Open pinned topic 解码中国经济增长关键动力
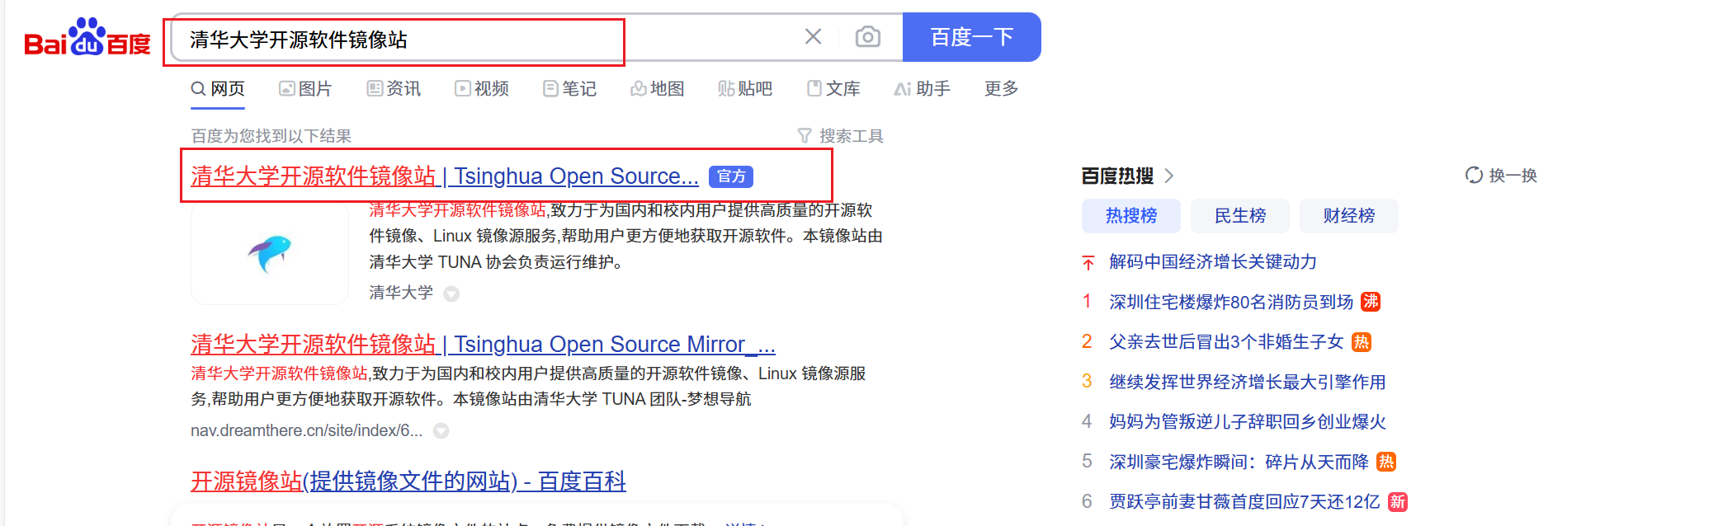The image size is (1718, 526). click(x=1213, y=262)
